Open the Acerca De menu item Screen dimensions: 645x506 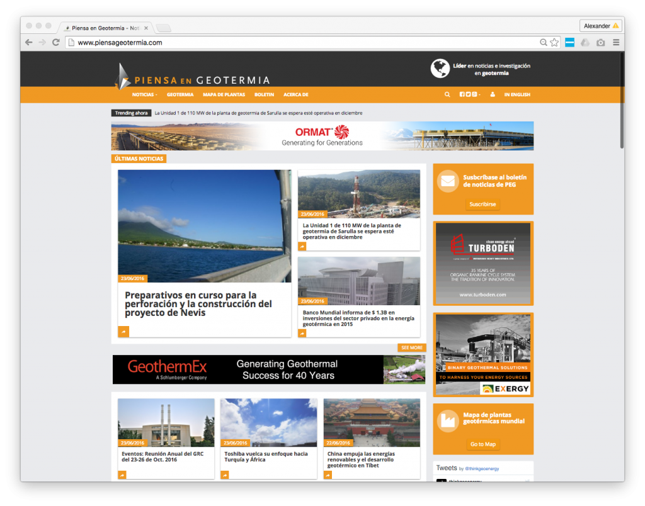pos(296,94)
